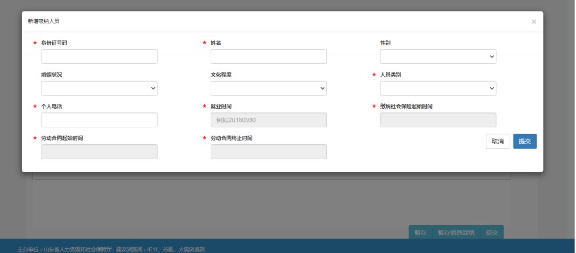Pick the 劳动合同起始时间 date field
Screen dimensions: 576x253
[x=99, y=152]
